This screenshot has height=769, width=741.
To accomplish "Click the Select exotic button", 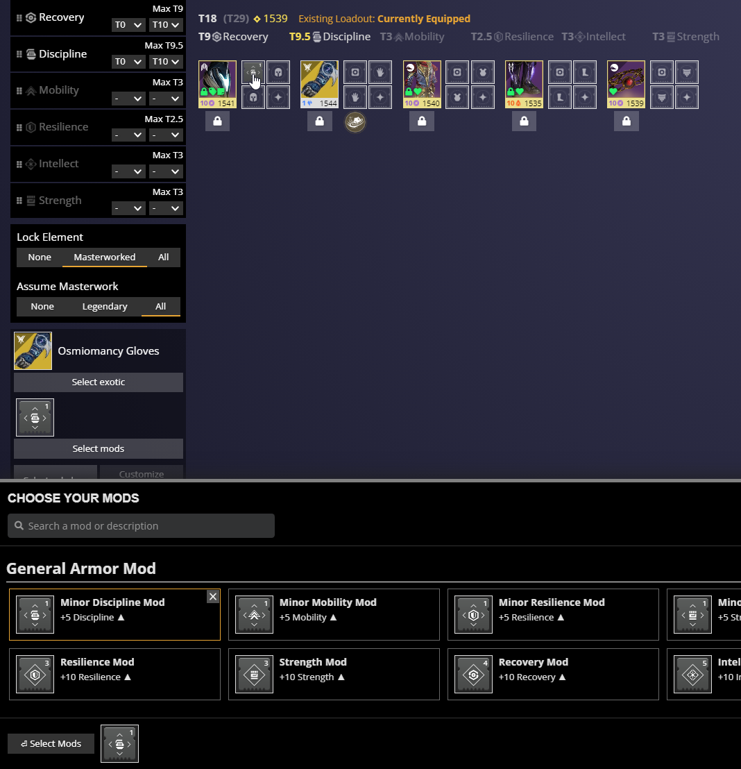I will [99, 382].
